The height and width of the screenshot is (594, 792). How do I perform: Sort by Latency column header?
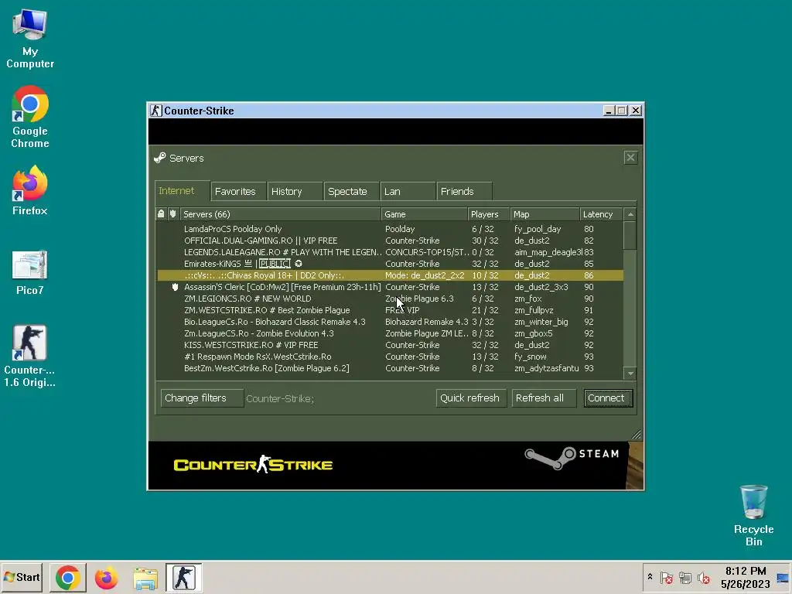[x=602, y=214]
